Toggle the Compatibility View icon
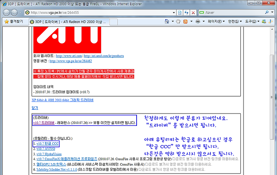 tap(180, 13)
